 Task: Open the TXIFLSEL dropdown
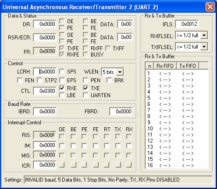pos(204,47)
